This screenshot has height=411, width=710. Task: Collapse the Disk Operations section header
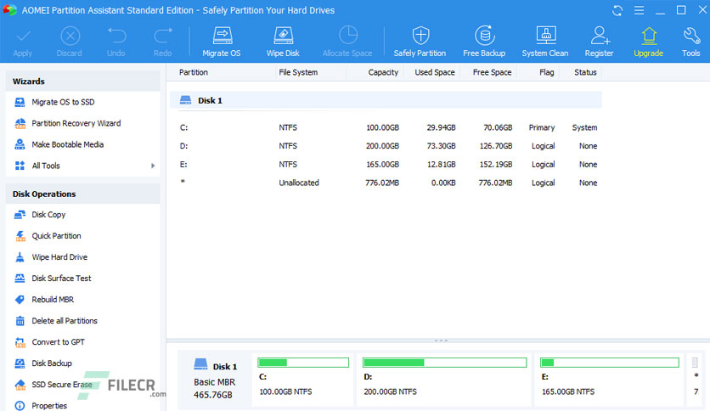click(83, 194)
